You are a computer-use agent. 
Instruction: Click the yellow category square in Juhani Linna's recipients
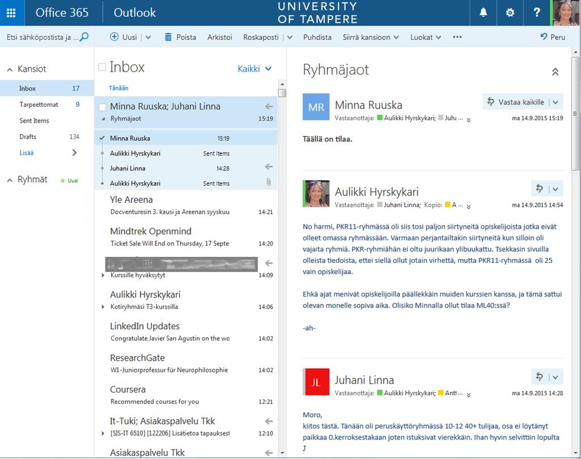click(x=440, y=393)
